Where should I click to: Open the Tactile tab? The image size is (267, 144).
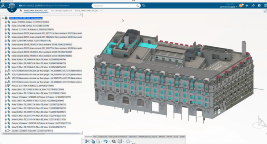click(x=182, y=137)
